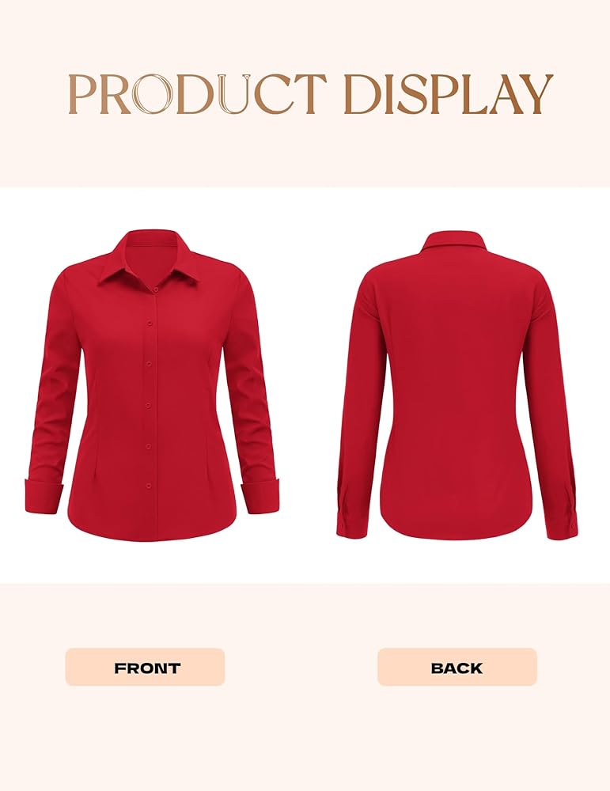Click the fifth button on the front placket

[x=150, y=445]
